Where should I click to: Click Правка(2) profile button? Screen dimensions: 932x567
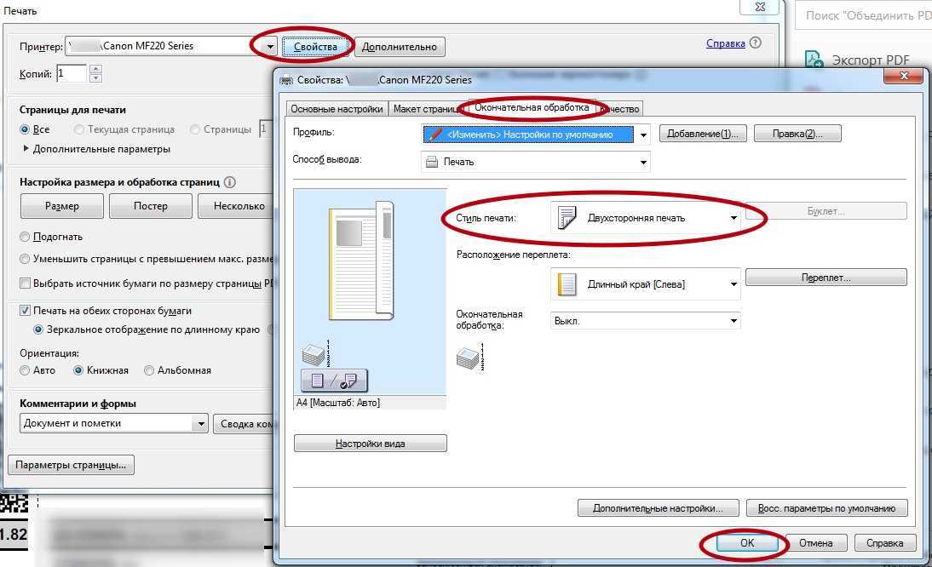click(797, 135)
